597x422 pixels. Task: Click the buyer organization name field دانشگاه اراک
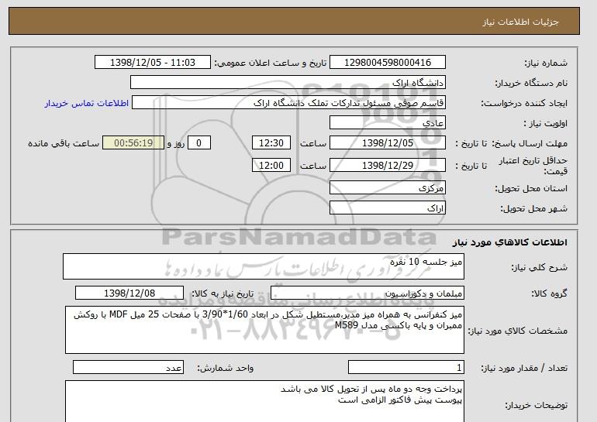click(288, 83)
